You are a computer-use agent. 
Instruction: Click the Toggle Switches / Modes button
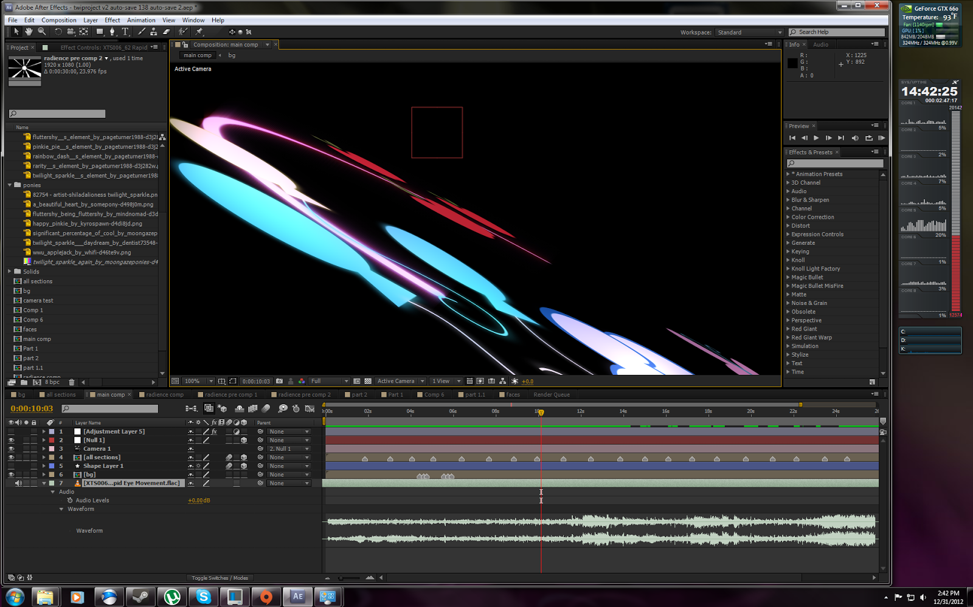tap(220, 578)
